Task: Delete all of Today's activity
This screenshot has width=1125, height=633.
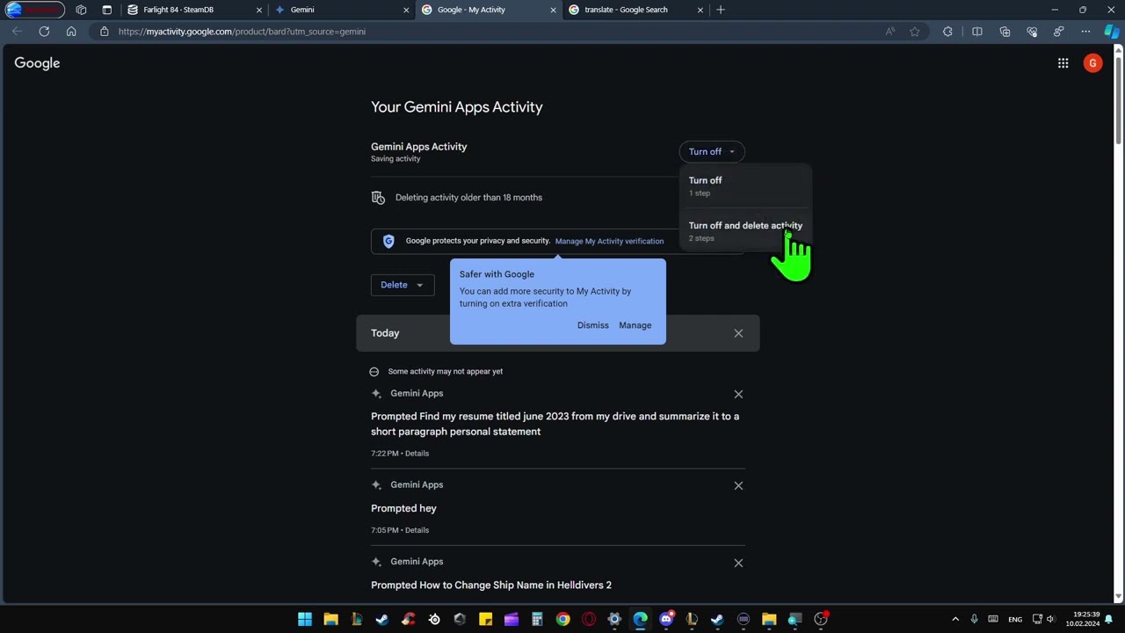Action: [738, 333]
